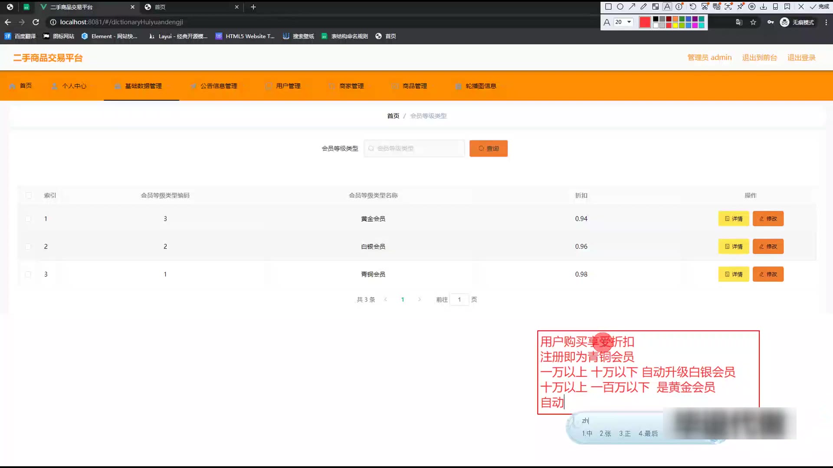Click the ellipse shape tool
Screen dimensions: 833x468
coord(620,6)
